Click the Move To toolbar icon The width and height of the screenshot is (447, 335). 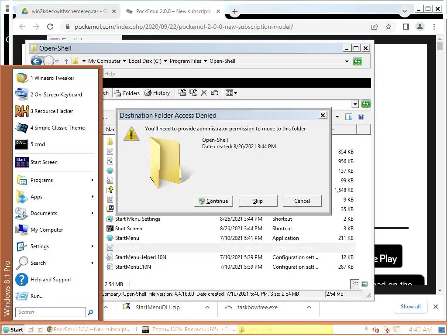pos(182,93)
